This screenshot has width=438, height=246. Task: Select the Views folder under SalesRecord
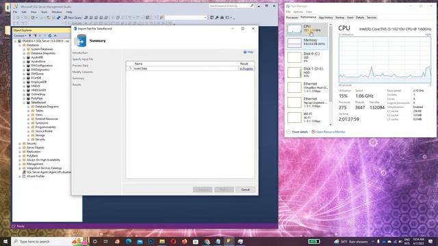pos(39,115)
